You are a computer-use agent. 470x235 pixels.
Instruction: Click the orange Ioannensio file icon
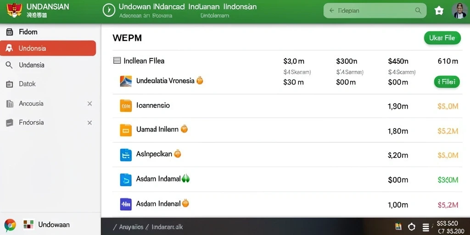pyautogui.click(x=126, y=106)
